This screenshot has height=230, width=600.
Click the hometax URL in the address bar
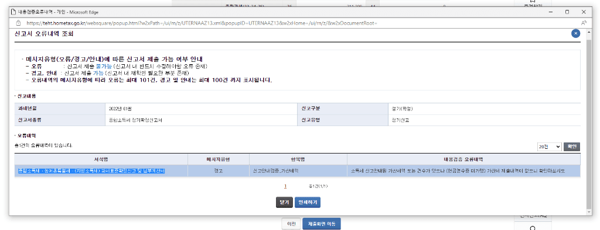(202, 23)
